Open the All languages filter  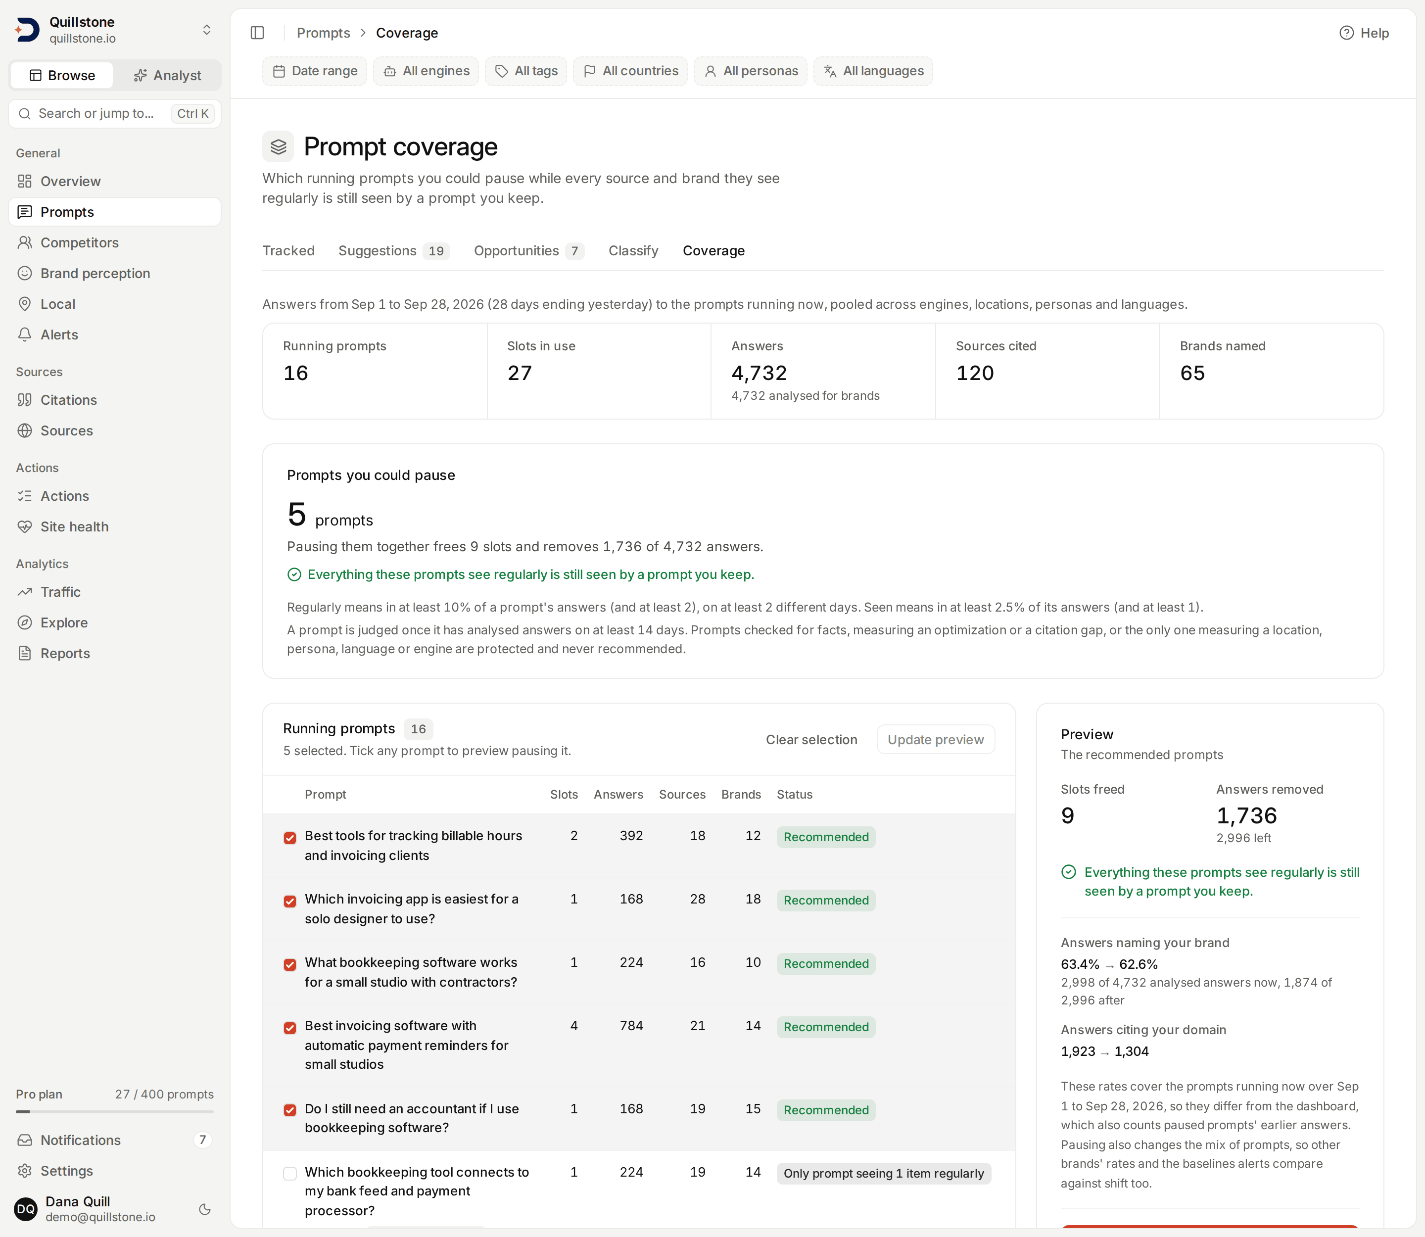pos(873,71)
